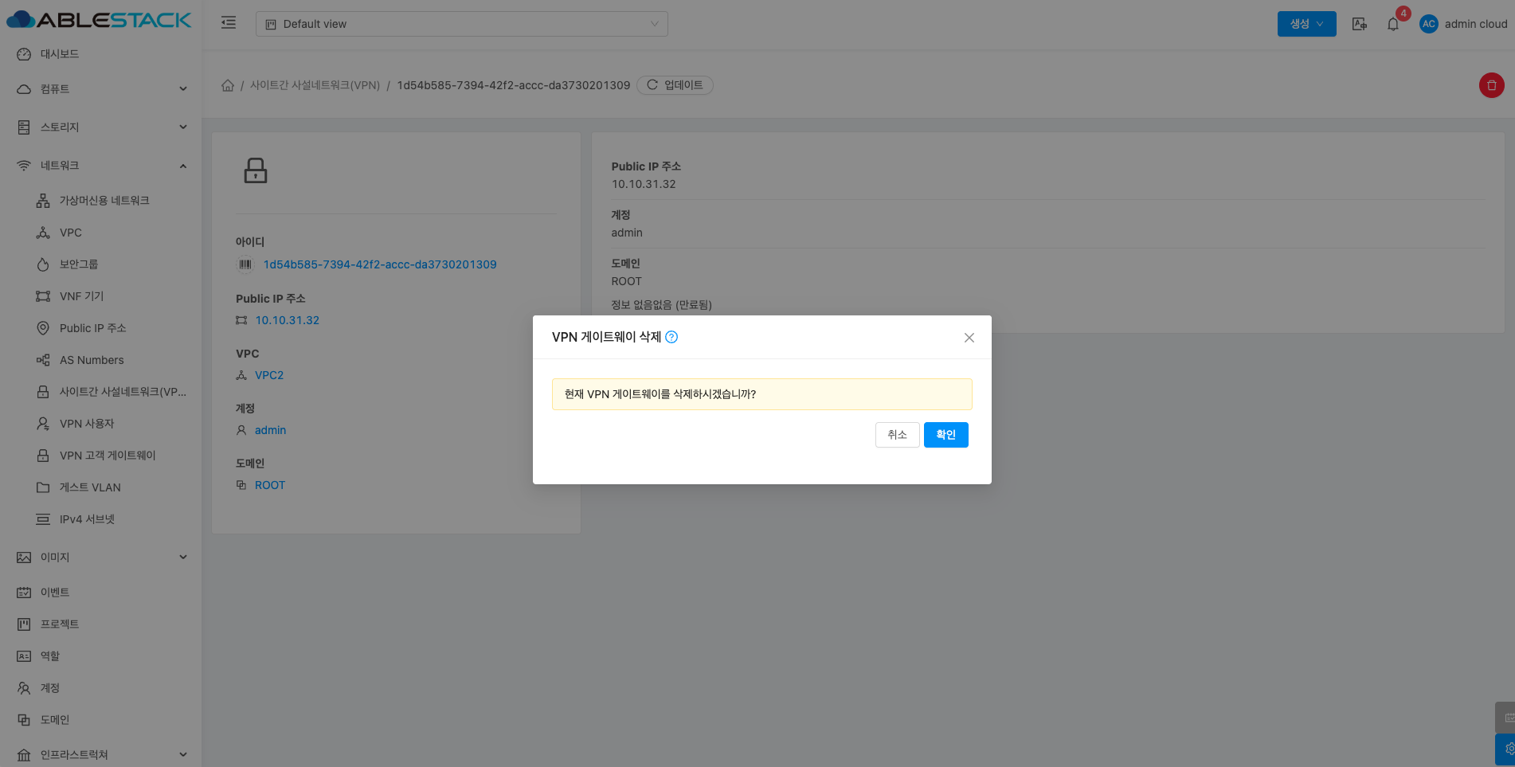This screenshot has width=1515, height=767.
Task: Expand the 인프라스트럭쳐 sidebar menu
Action: 100,755
